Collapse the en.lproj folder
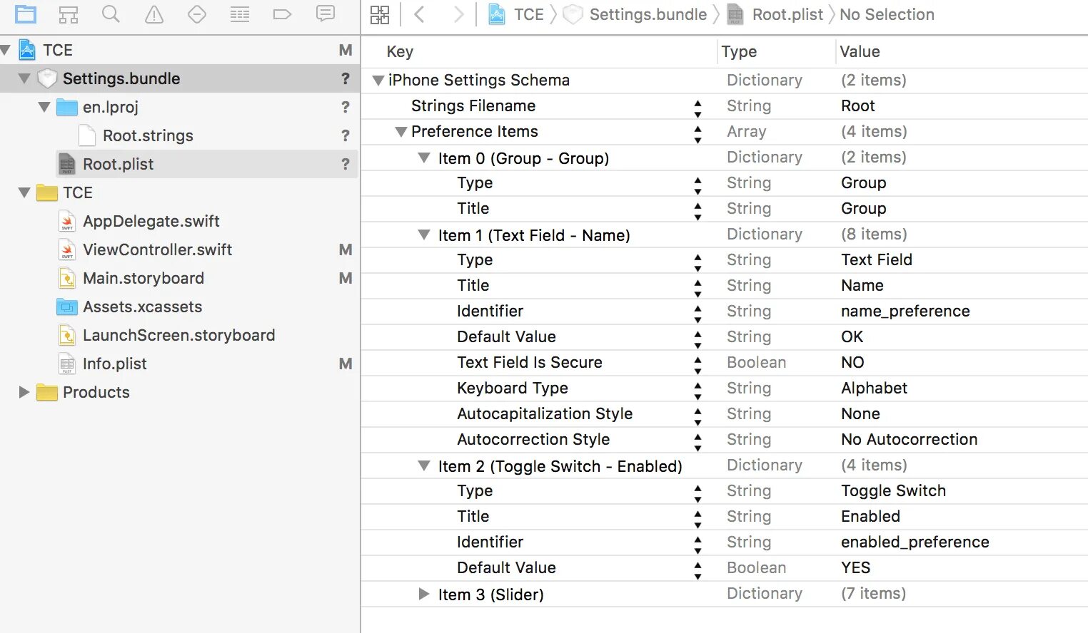 click(44, 107)
